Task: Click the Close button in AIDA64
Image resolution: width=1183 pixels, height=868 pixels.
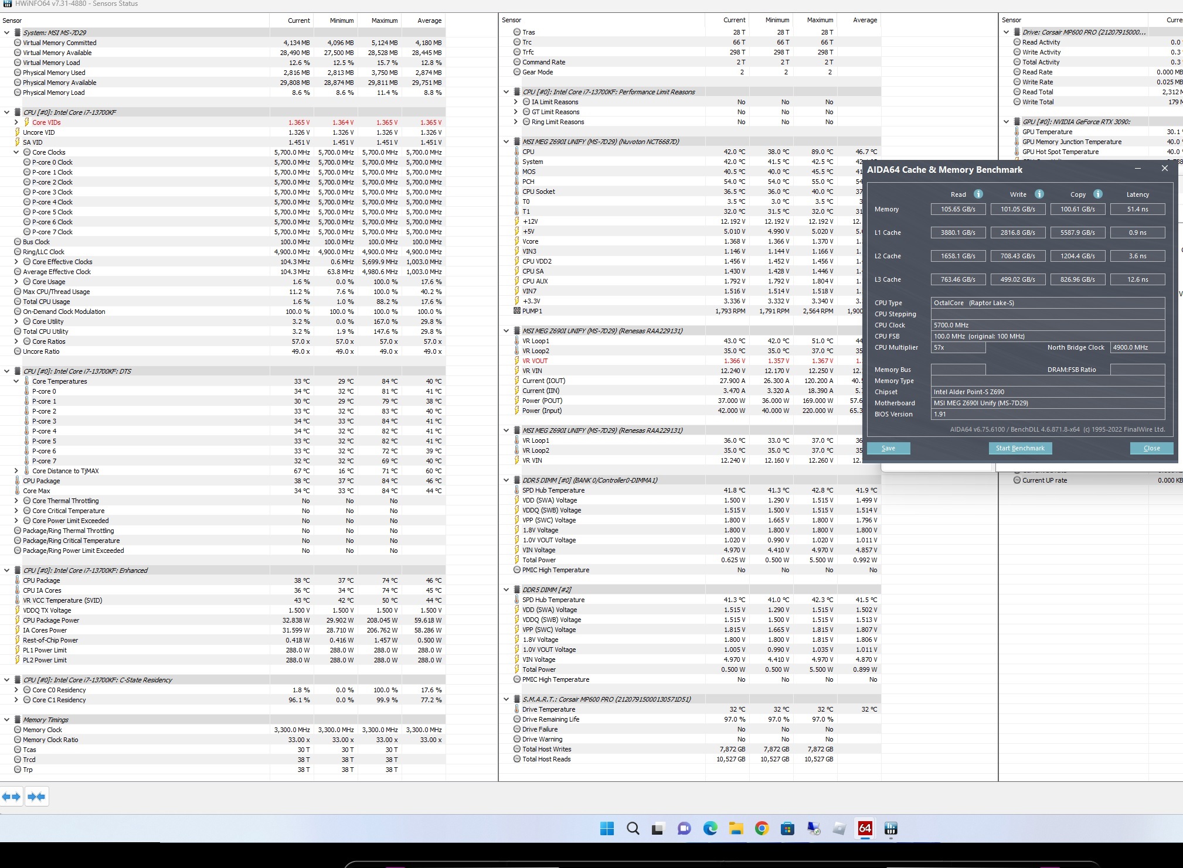Action: click(x=1151, y=448)
